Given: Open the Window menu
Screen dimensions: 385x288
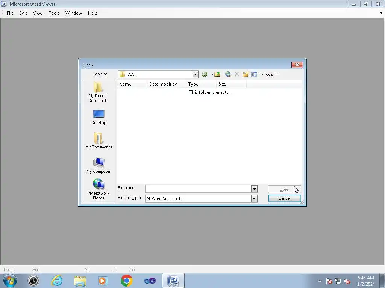Looking at the screenshot, I should coord(74,13).
